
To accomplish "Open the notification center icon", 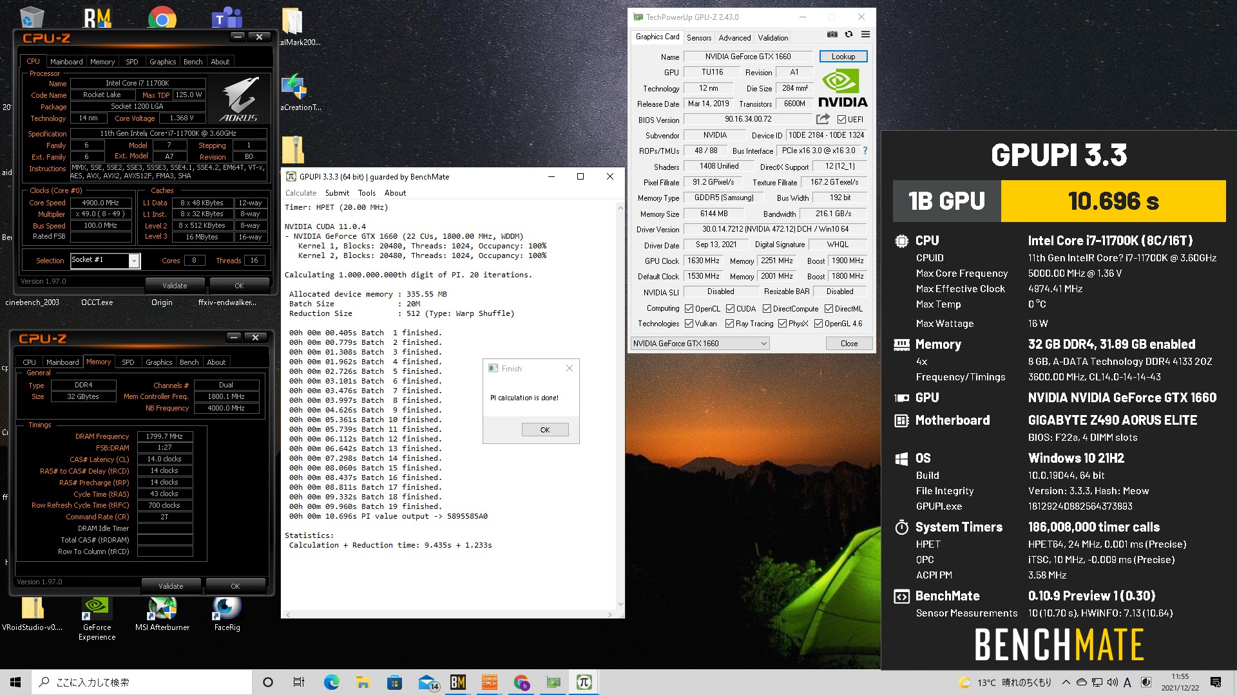I will (1216, 682).
